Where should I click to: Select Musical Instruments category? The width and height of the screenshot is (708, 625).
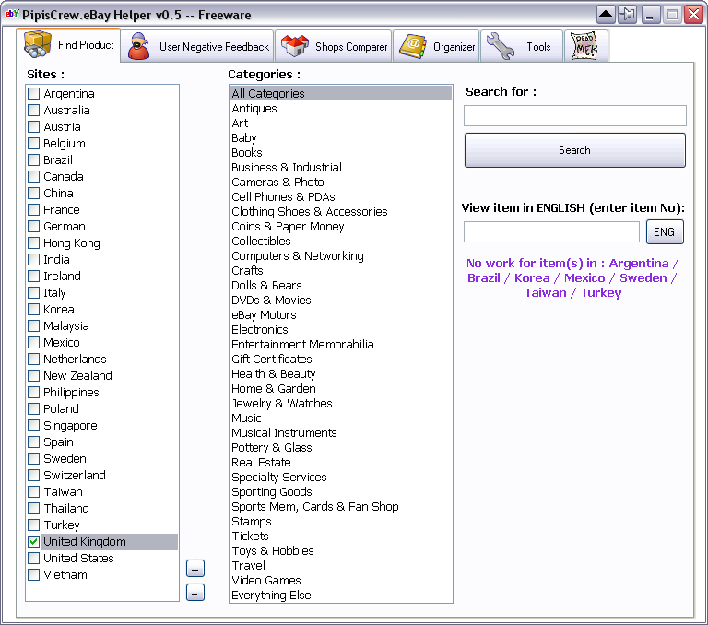[341, 432]
